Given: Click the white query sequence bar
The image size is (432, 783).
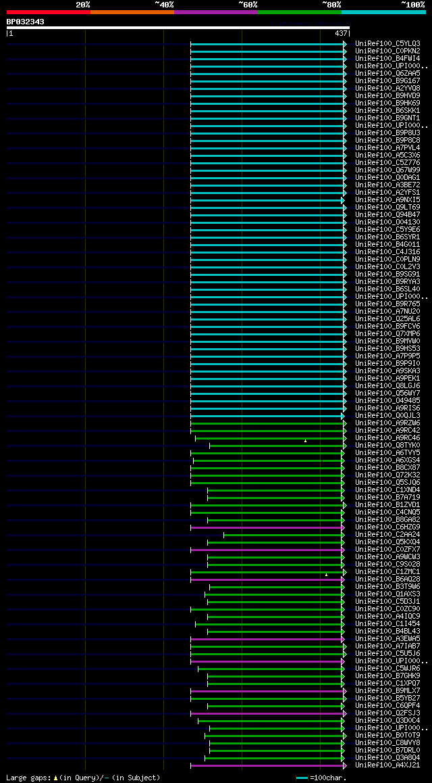Looking at the screenshot, I should pyautogui.click(x=178, y=28).
